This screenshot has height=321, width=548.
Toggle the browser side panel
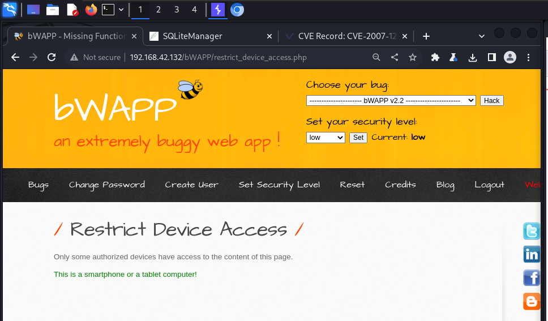tap(491, 57)
